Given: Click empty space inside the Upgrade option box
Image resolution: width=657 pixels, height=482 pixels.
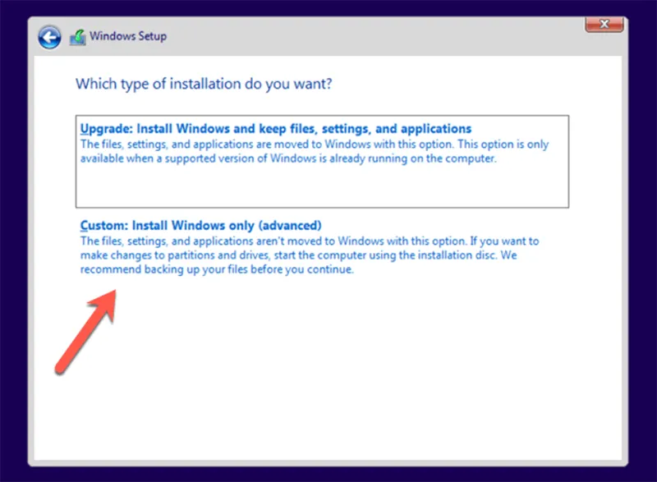Looking at the screenshot, I should (320, 187).
